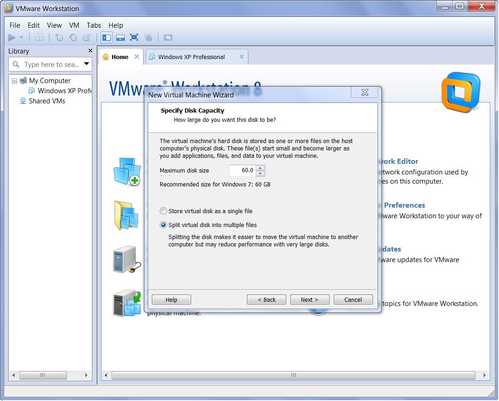Open the power options dropdown arrow
The height and width of the screenshot is (401, 499).
coord(21,37)
